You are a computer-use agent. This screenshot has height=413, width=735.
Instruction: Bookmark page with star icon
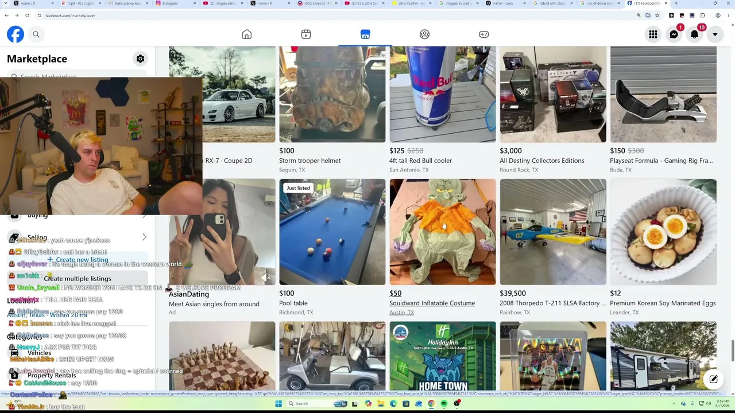click(x=657, y=15)
